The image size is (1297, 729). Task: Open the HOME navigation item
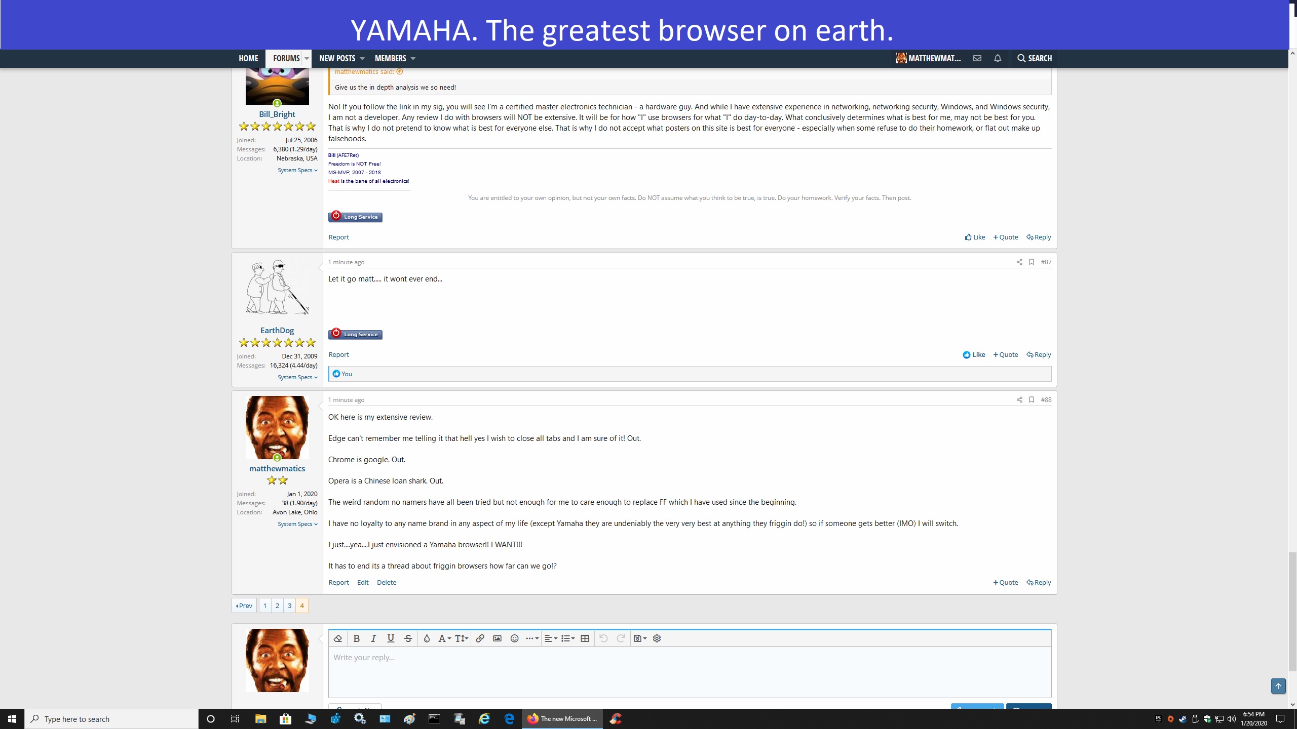click(248, 58)
